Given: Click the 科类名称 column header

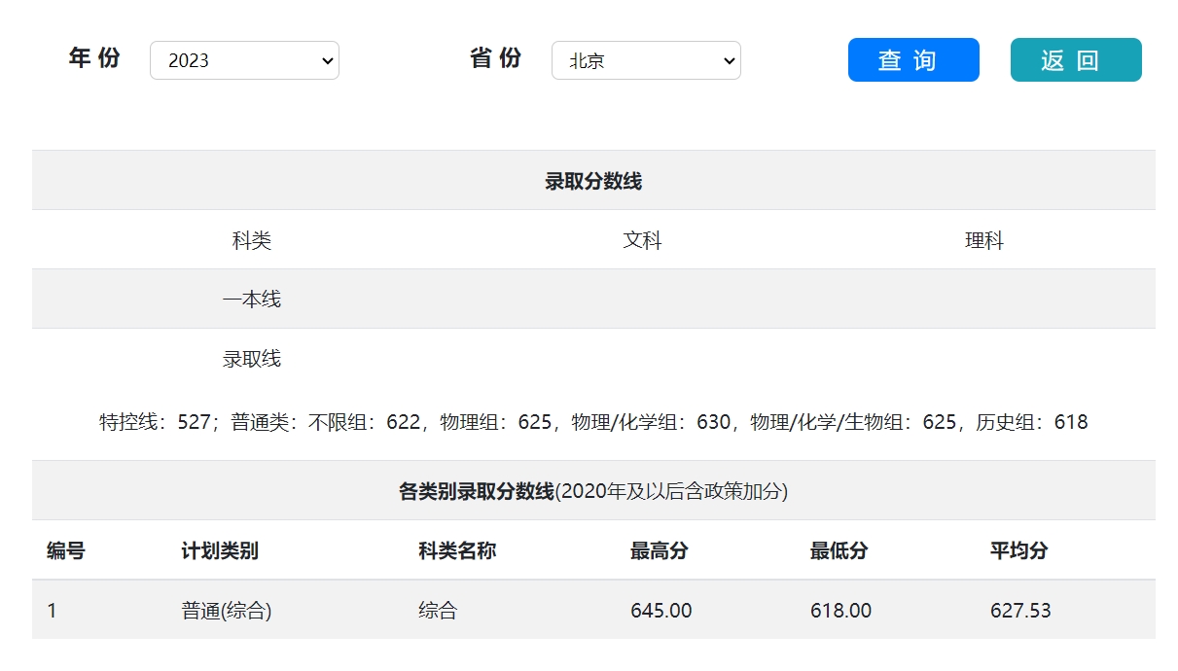Looking at the screenshot, I should [x=457, y=551].
